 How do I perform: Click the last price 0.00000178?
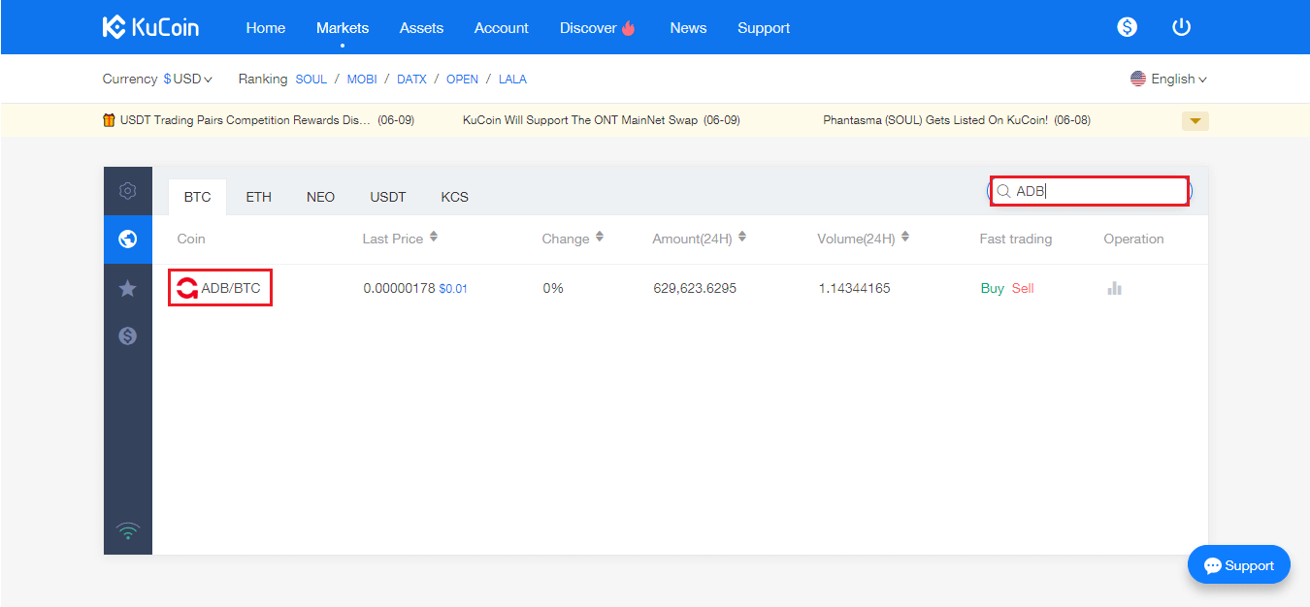pos(399,288)
